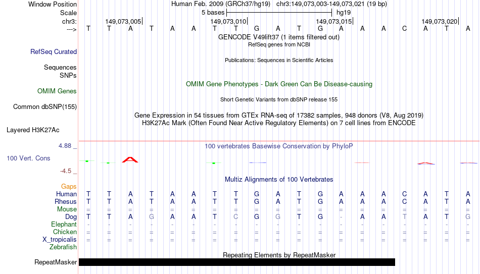This screenshot has height=274, width=480.
Task: Click the Sequences track label
Action: 60,67
